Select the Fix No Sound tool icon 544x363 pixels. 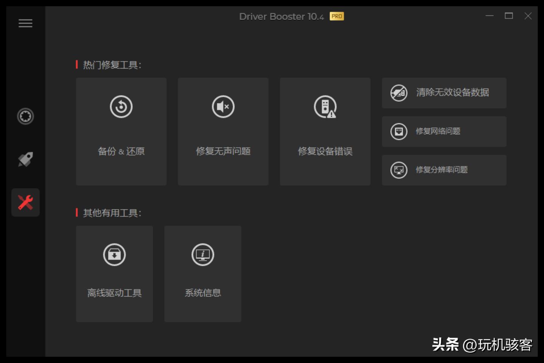point(223,106)
